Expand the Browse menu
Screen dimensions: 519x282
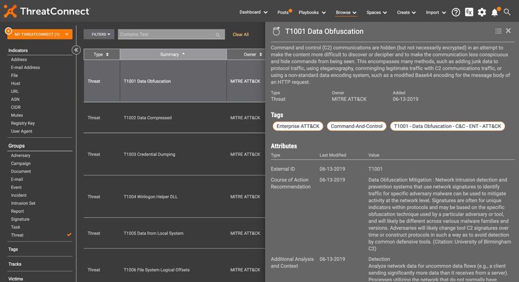coord(346,12)
